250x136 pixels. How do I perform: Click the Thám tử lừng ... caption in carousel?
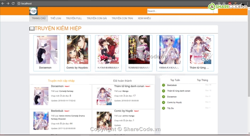pos(199,68)
